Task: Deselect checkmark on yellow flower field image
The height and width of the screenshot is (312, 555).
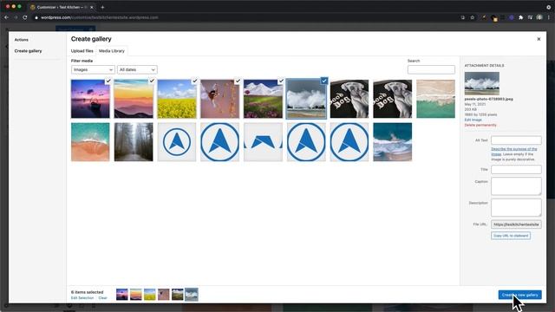Action: coord(194,81)
